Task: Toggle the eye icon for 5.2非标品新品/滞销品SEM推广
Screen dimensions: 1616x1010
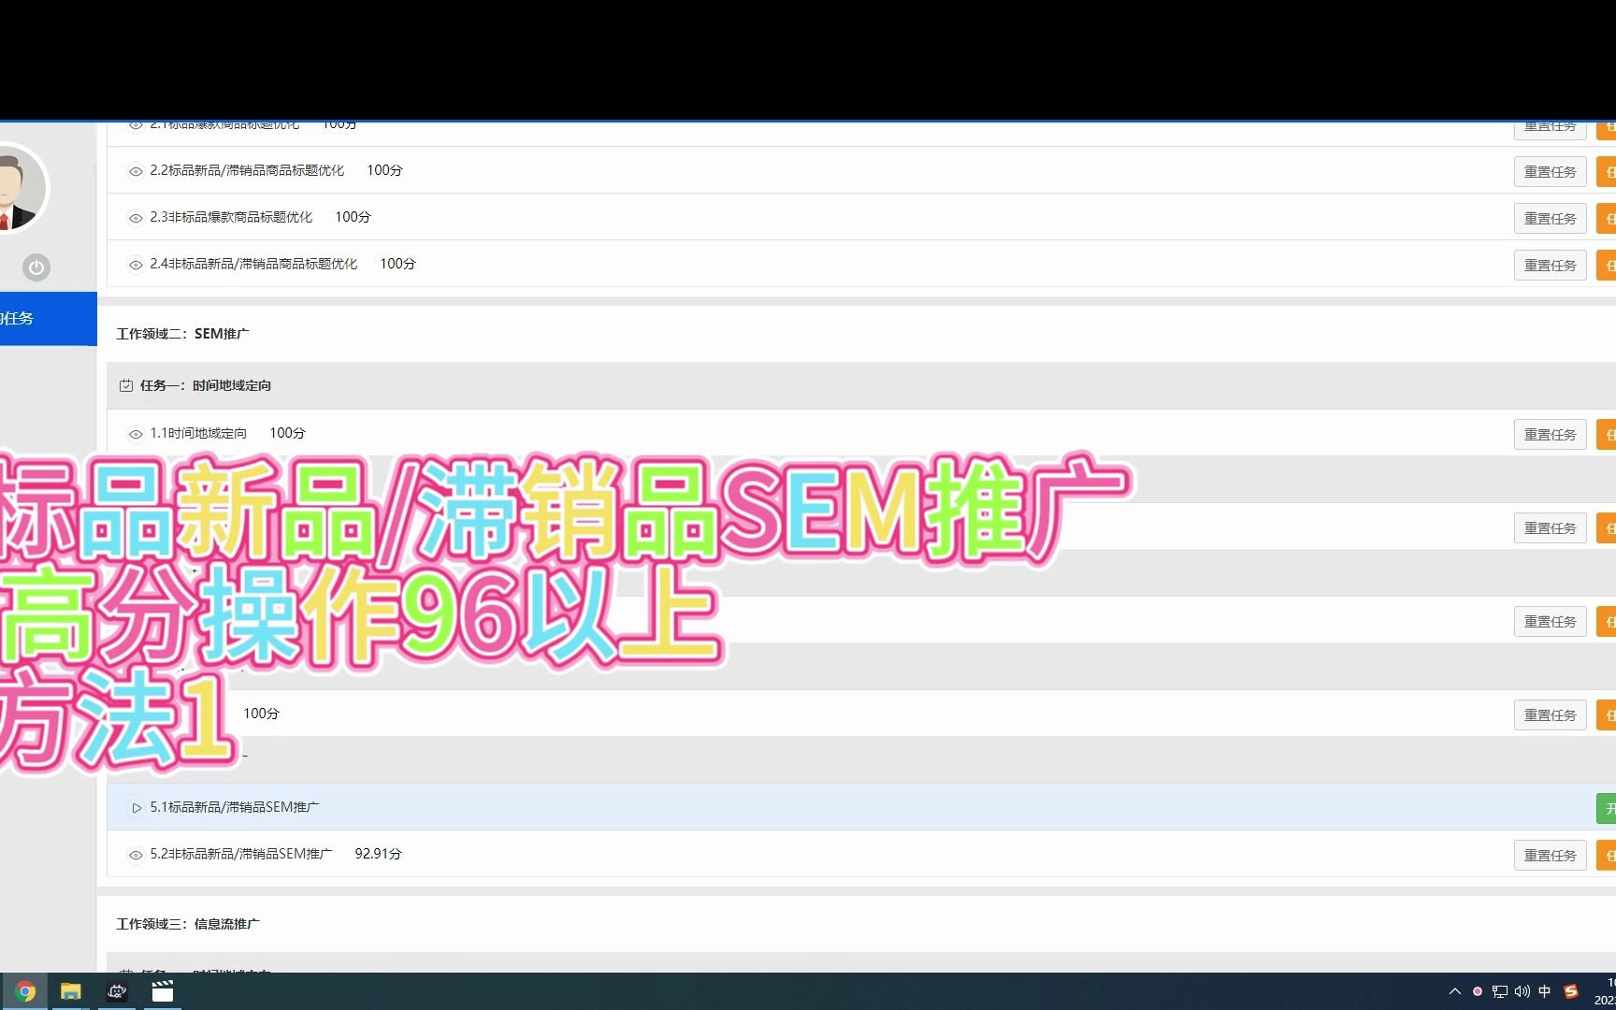Action: (x=135, y=854)
